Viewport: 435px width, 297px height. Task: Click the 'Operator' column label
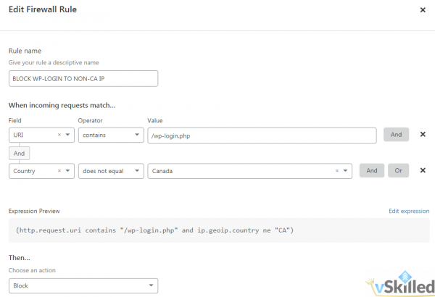pos(90,121)
